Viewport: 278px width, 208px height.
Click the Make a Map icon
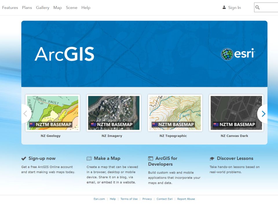(89, 159)
